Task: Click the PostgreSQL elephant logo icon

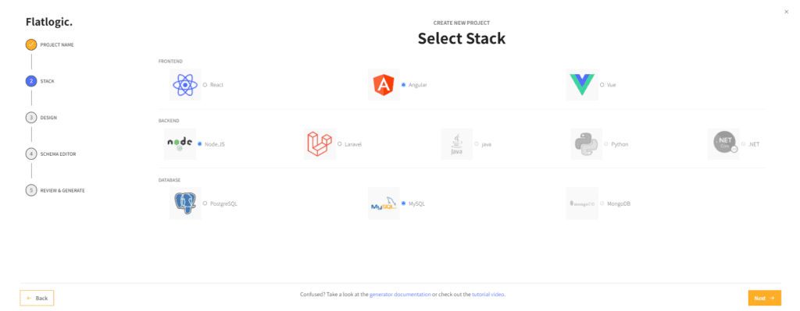Action: click(185, 203)
